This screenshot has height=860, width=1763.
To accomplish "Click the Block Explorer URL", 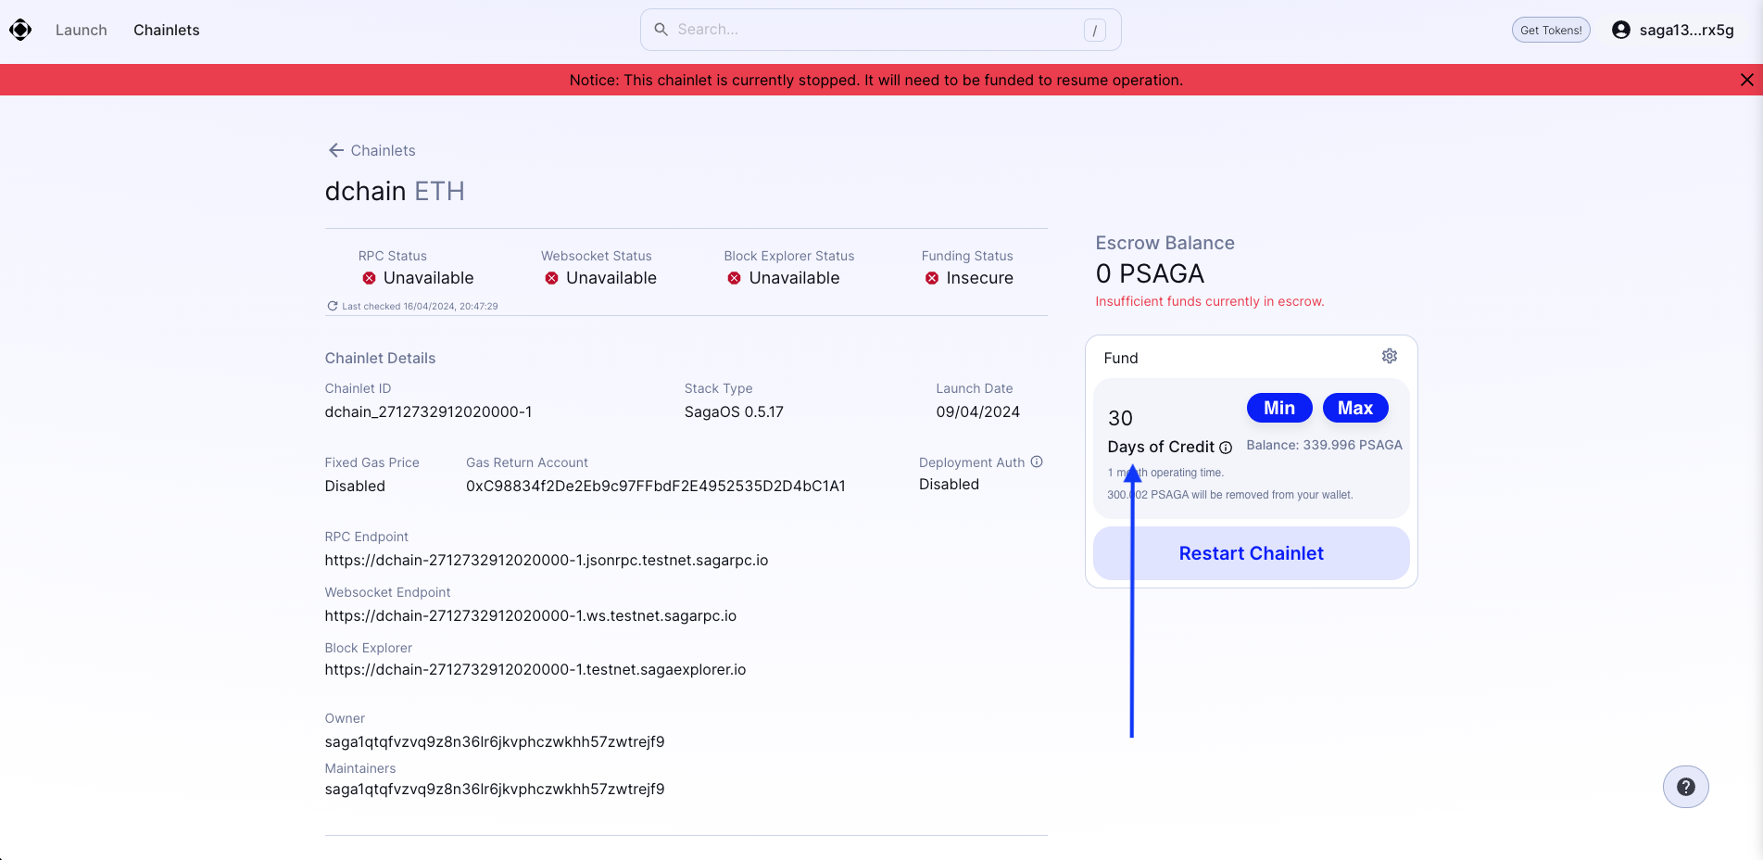I will pos(535,670).
